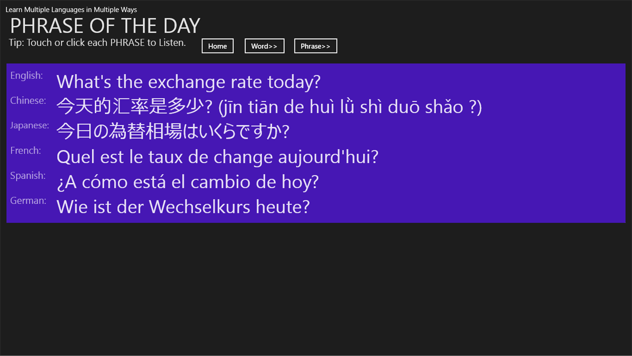Advance to next phrase with Phrase>> button
This screenshot has width=632, height=356.
(x=315, y=46)
